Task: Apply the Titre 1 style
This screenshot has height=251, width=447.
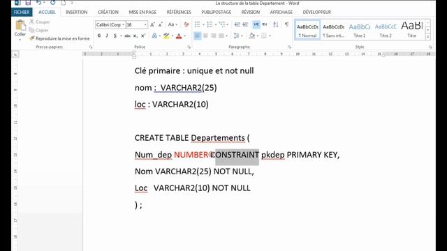Action: (360, 30)
